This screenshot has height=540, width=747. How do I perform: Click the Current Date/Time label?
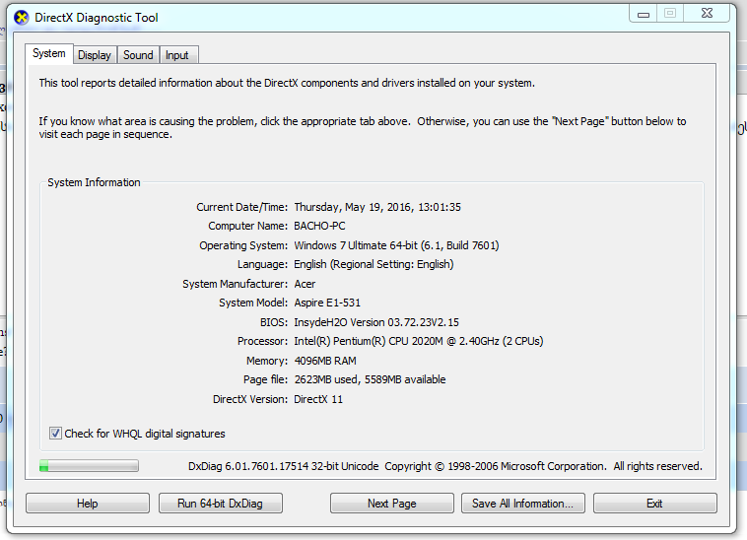click(242, 207)
